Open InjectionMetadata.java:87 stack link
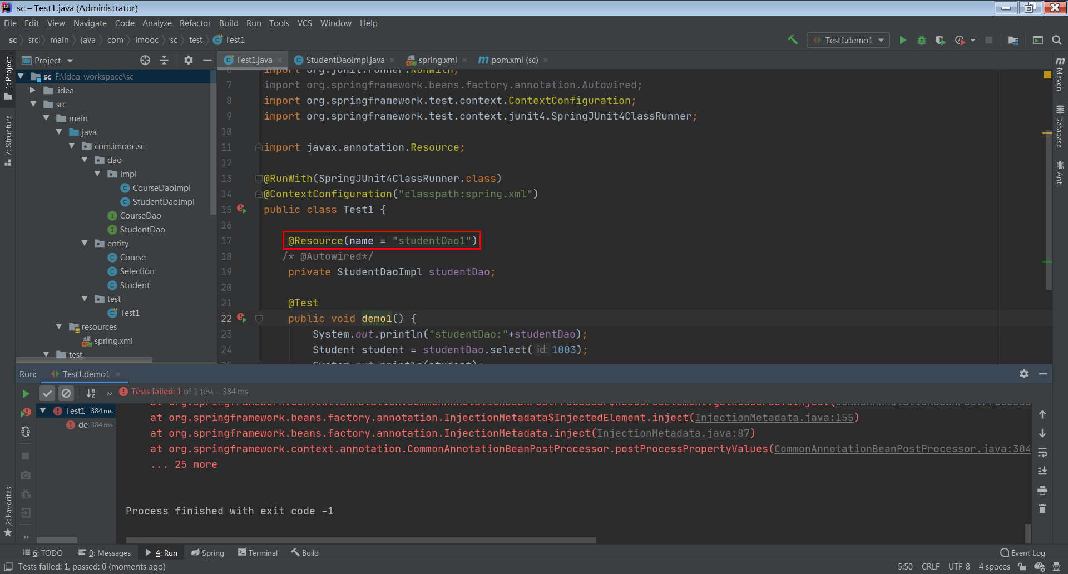Image resolution: width=1068 pixels, height=574 pixels. point(673,433)
